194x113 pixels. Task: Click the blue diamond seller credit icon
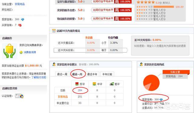[x=22, y=20]
